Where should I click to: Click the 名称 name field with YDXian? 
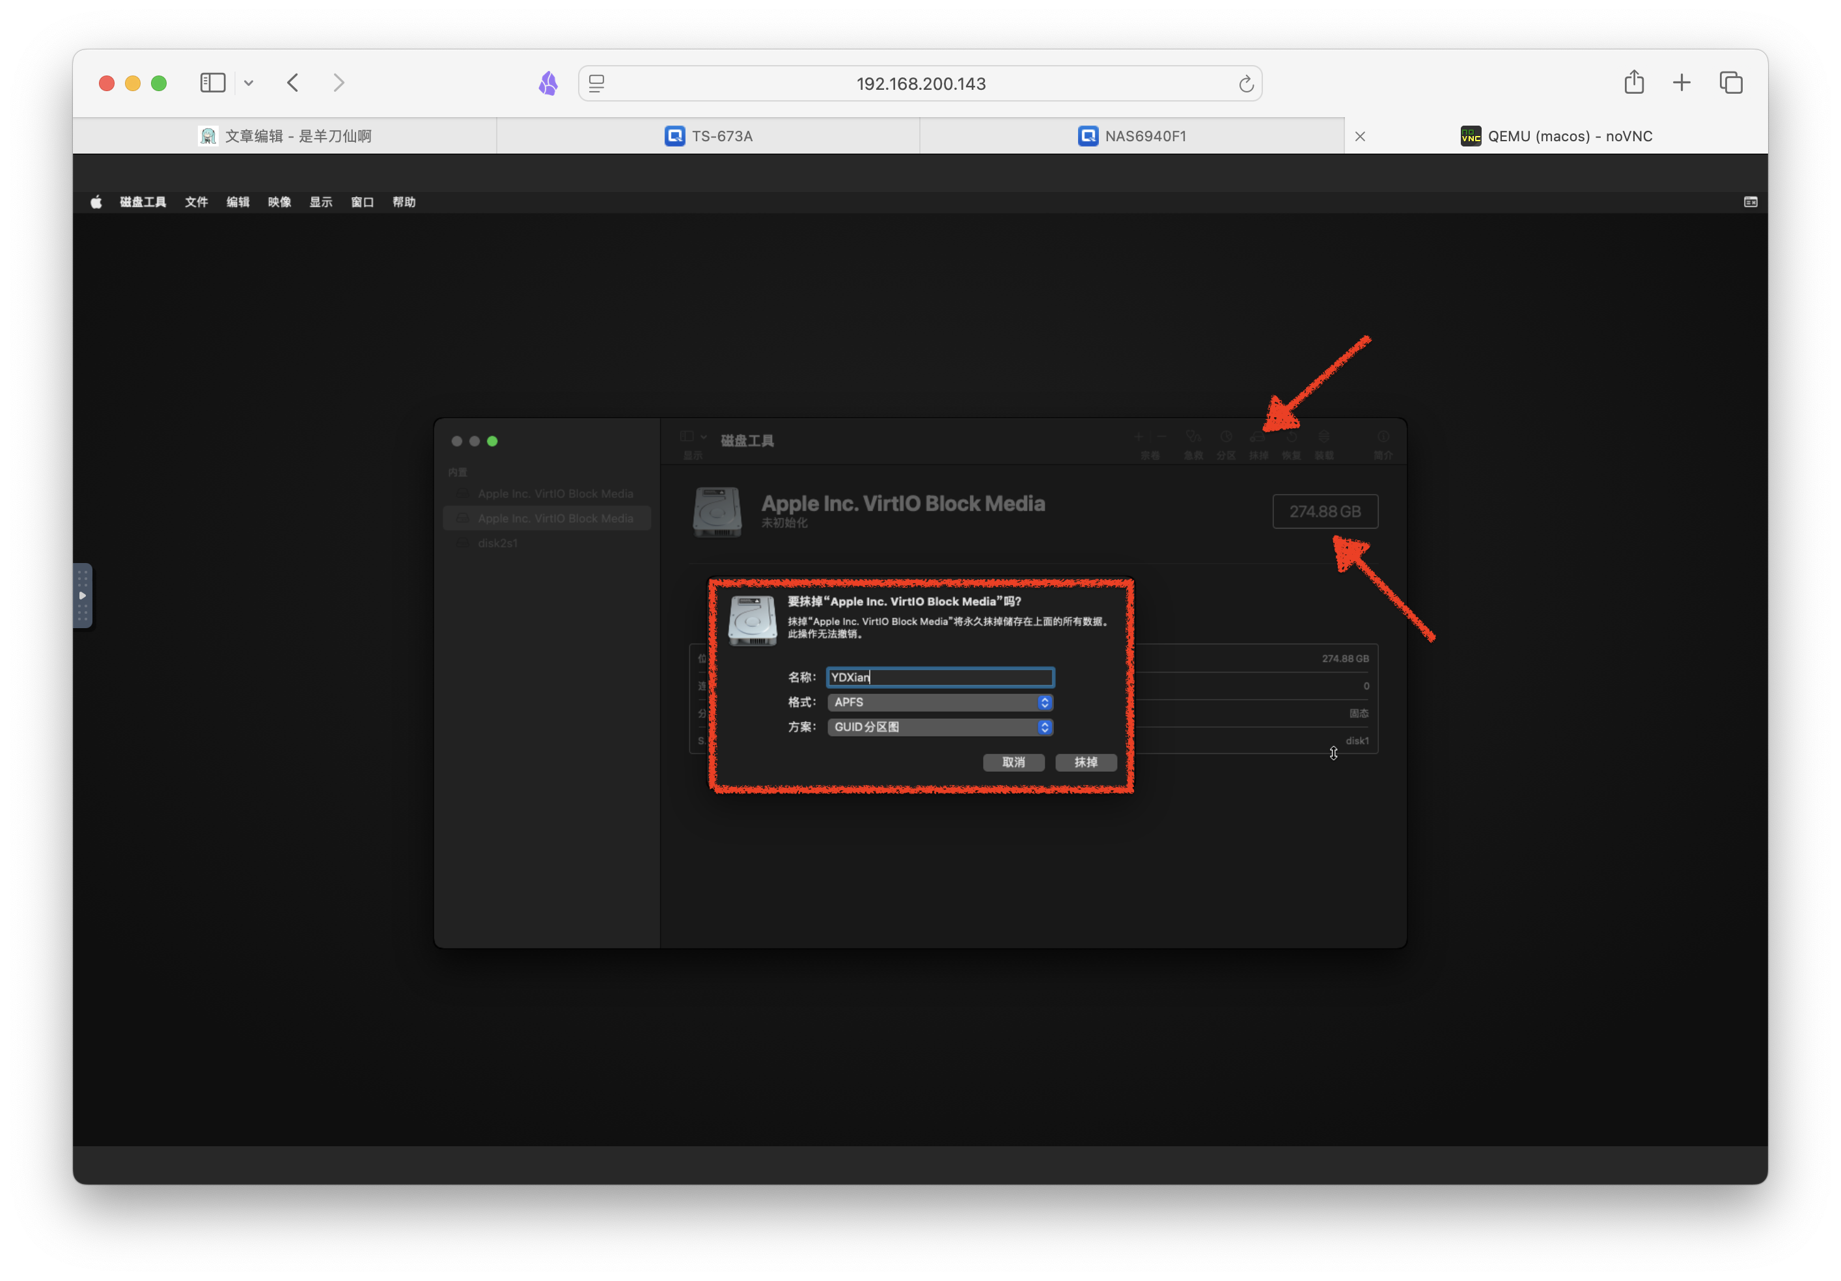pos(941,678)
